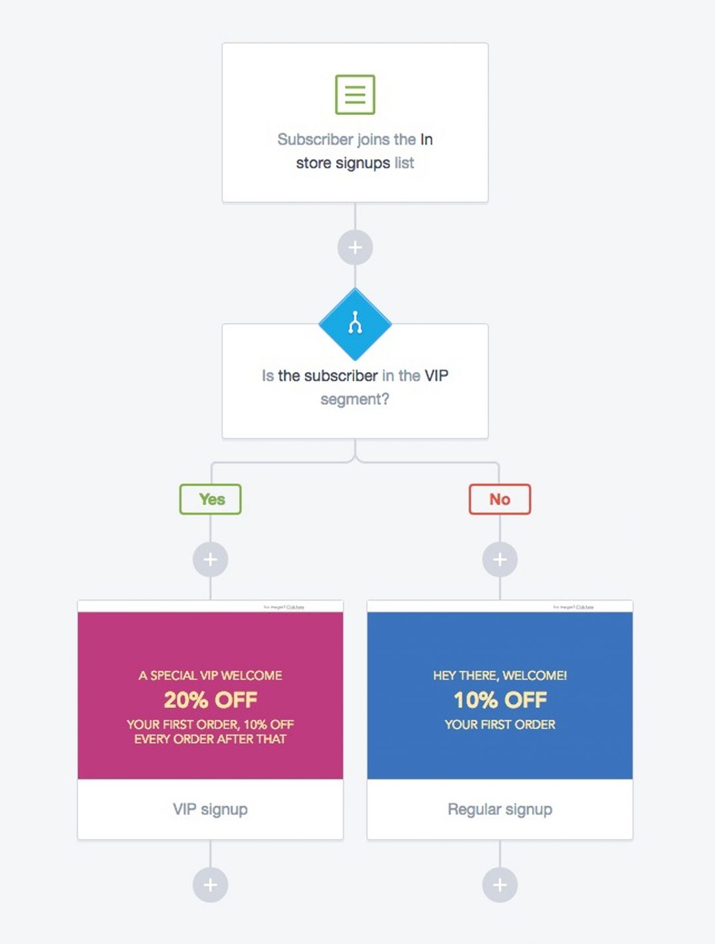Edit the 'Subscriber joins the In store signups list' trigger

355,151
